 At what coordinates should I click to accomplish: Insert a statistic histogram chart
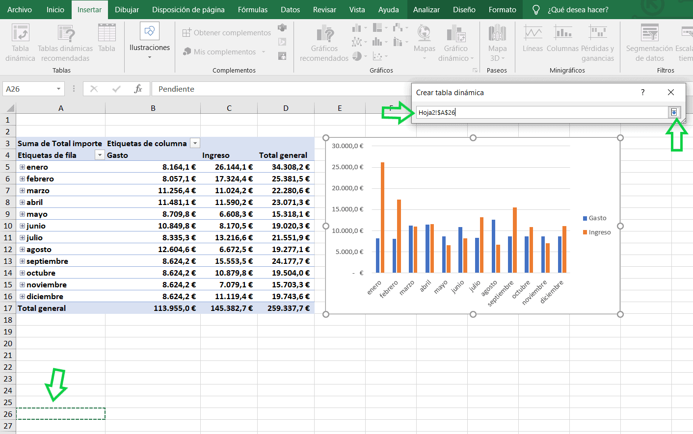(x=377, y=42)
